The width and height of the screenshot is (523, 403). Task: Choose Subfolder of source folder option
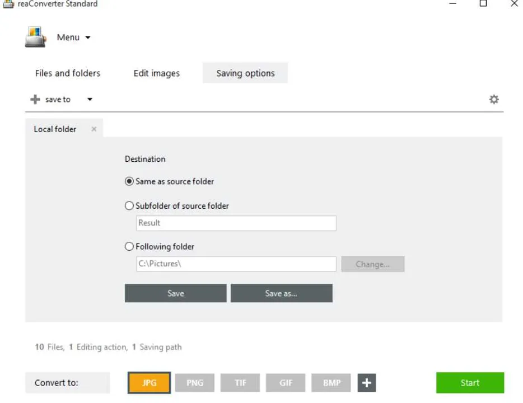[x=177, y=205]
